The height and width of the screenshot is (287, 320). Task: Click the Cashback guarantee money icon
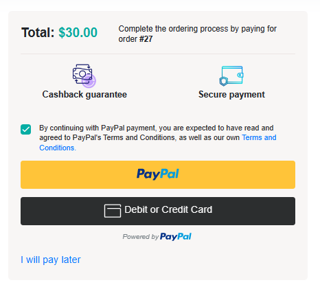click(x=84, y=76)
